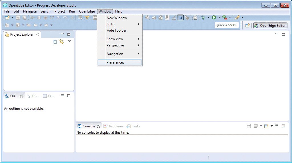Viewport: 292px width, 163px height.
Task: Click Next Annotation icon
Action: click(7, 25)
